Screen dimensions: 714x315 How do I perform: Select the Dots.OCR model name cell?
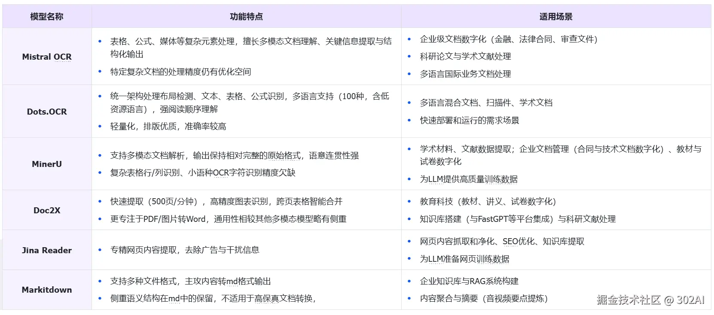point(47,112)
